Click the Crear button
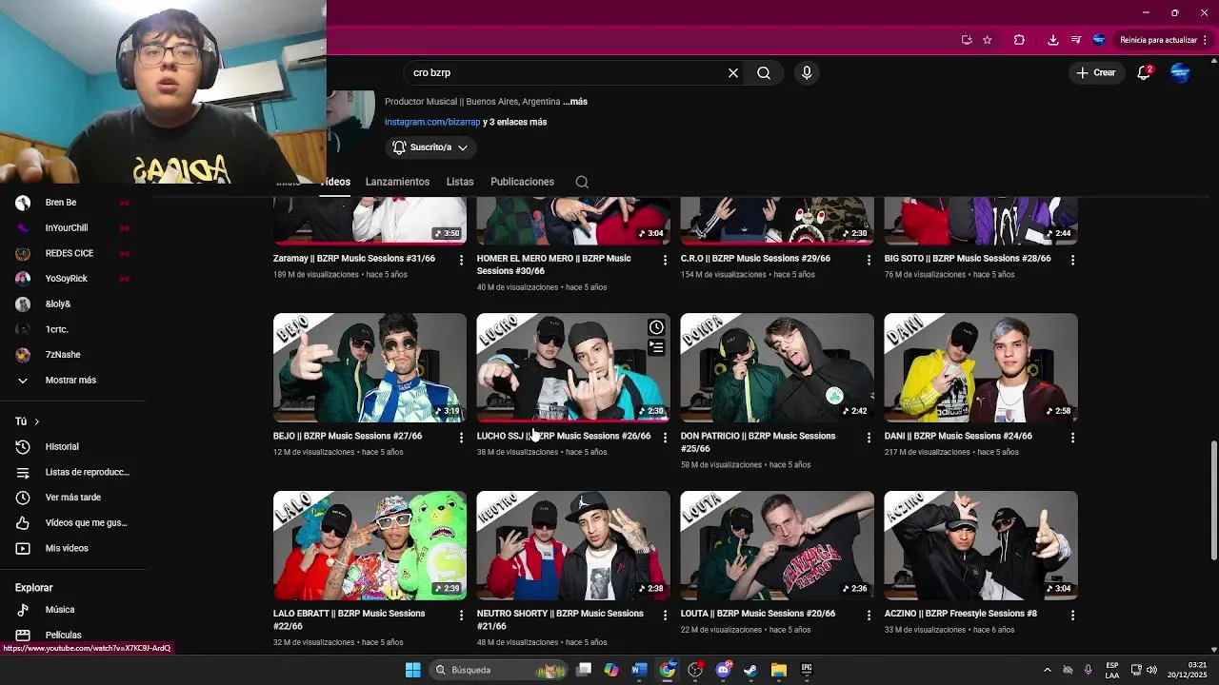Screen dimensions: 1219x685 [x=1095, y=73]
